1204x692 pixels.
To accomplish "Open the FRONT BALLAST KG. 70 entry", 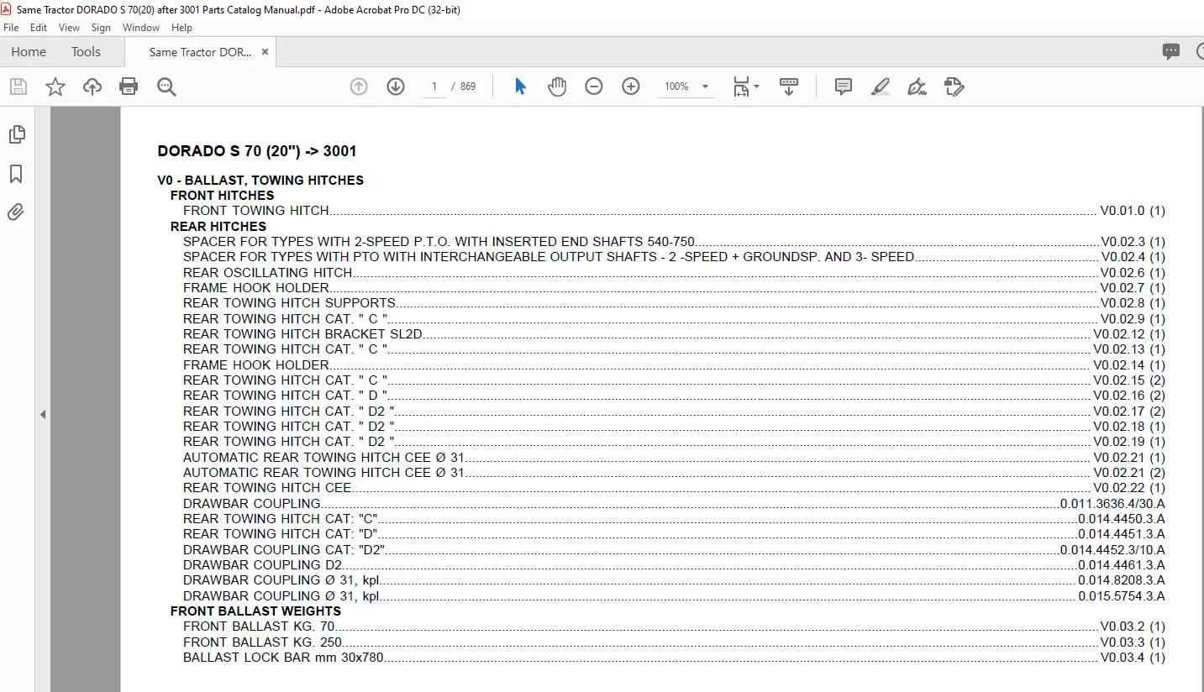I will (259, 626).
